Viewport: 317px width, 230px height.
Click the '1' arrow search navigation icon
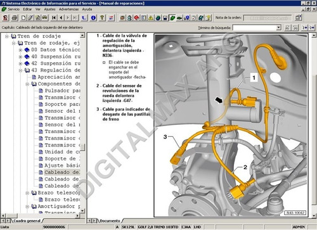304,28
